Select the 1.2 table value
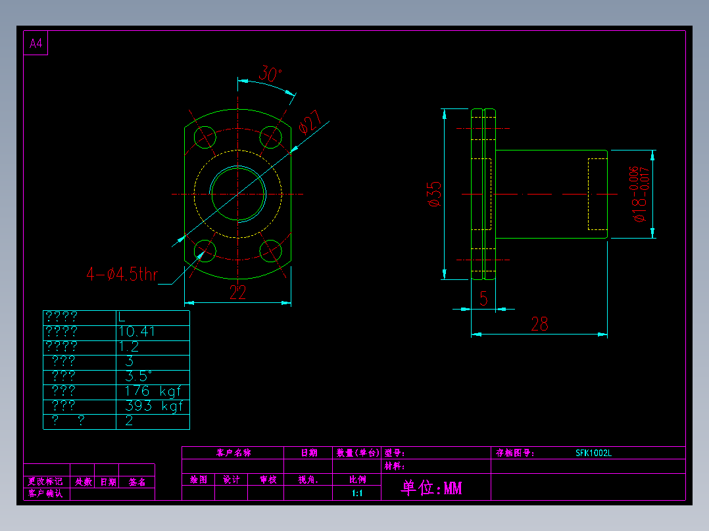Viewport: 709px width, 531px height. (x=129, y=346)
